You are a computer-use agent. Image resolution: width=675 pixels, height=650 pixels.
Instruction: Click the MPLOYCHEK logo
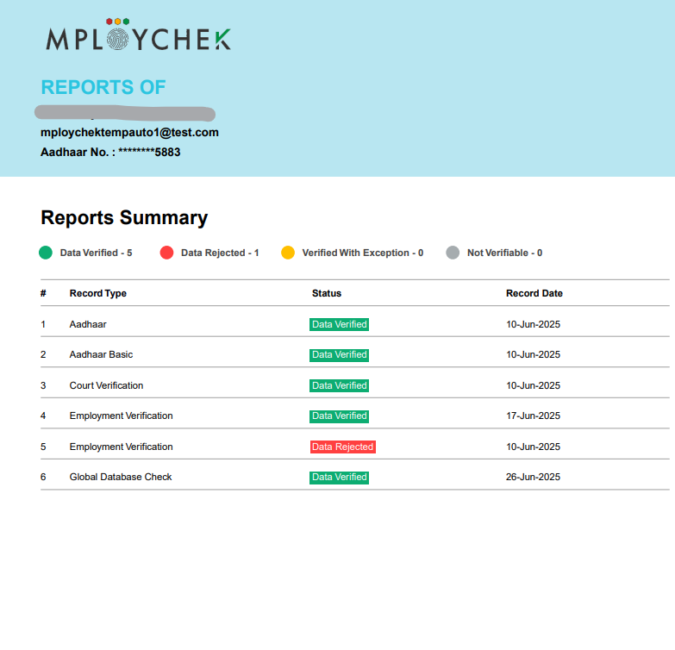138,36
